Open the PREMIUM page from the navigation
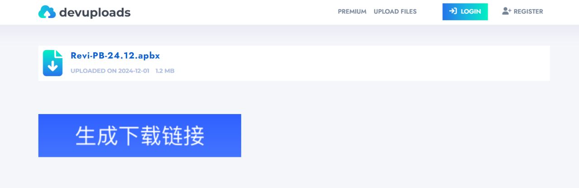The image size is (579, 188). point(352,12)
